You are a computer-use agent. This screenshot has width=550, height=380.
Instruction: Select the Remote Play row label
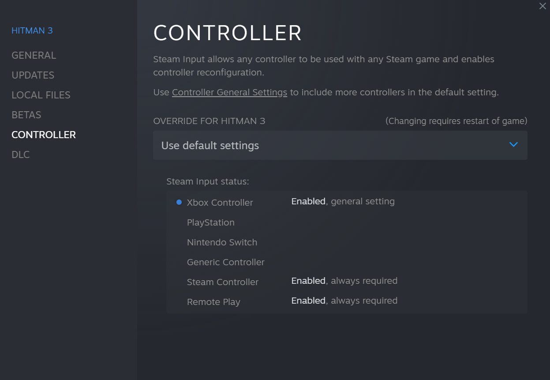tap(213, 302)
